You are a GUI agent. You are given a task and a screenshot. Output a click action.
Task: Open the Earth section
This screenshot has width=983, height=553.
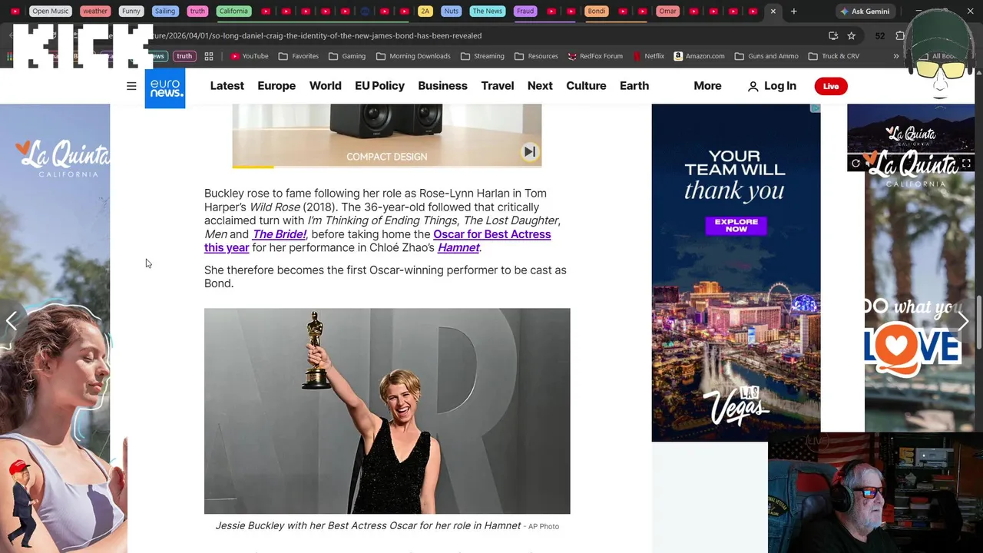(634, 86)
